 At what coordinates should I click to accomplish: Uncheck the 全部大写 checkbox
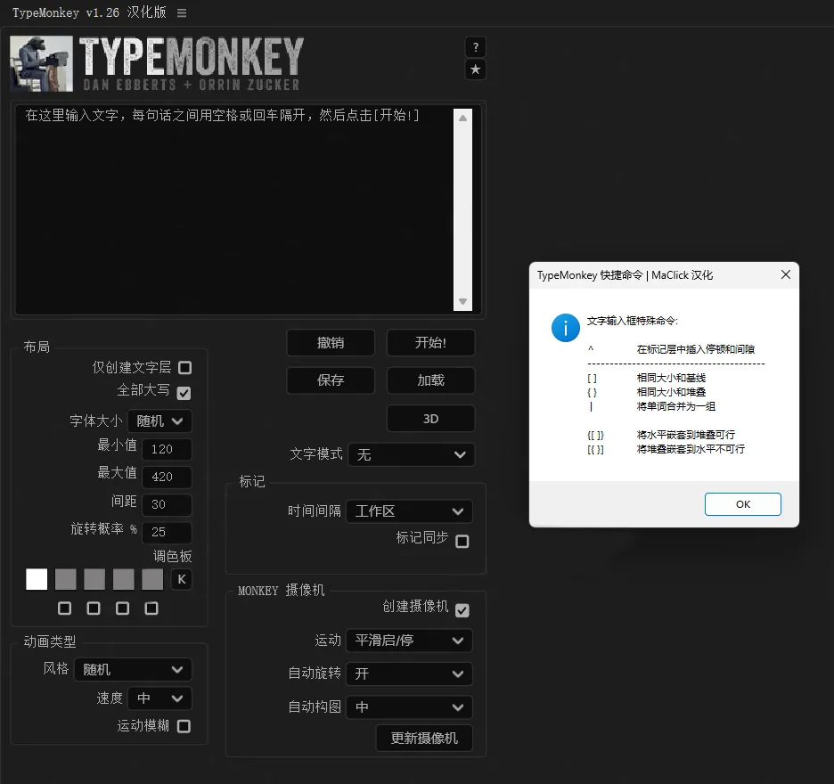pos(184,393)
